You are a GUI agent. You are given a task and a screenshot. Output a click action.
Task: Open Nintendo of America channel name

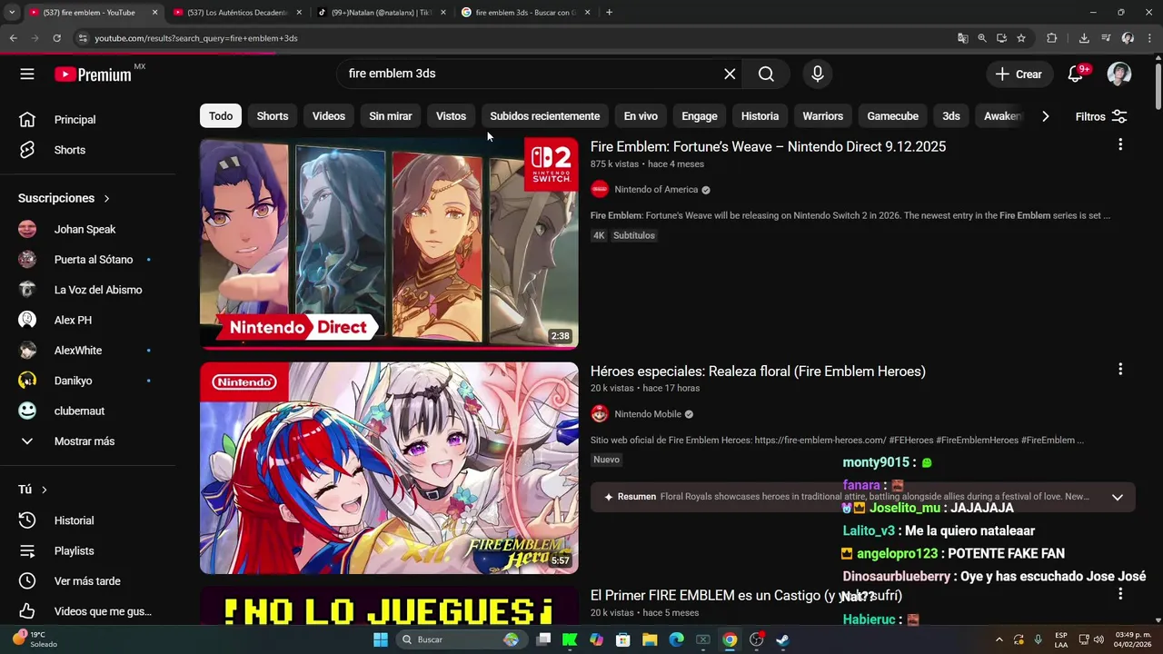(x=656, y=190)
